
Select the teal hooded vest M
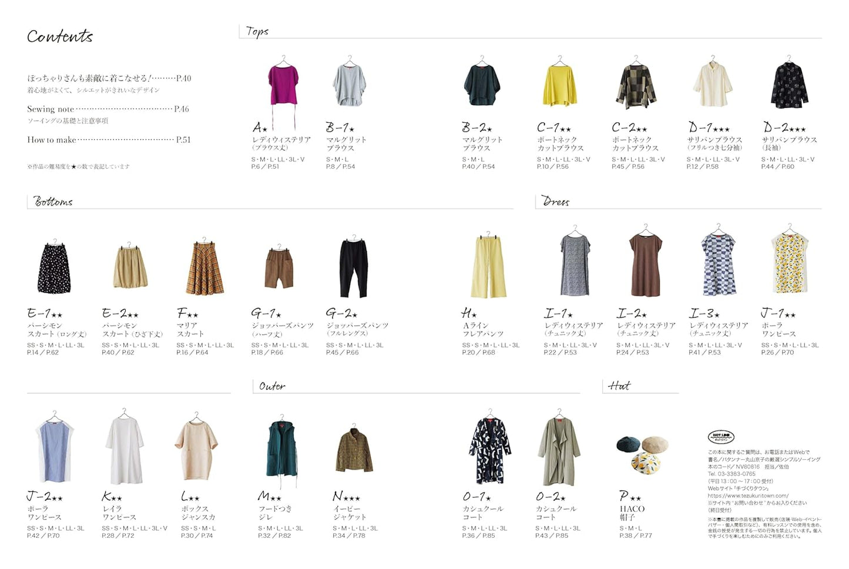282,450
